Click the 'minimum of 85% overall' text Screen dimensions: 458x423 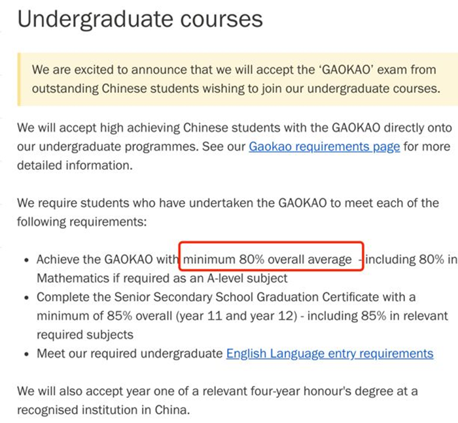(104, 316)
